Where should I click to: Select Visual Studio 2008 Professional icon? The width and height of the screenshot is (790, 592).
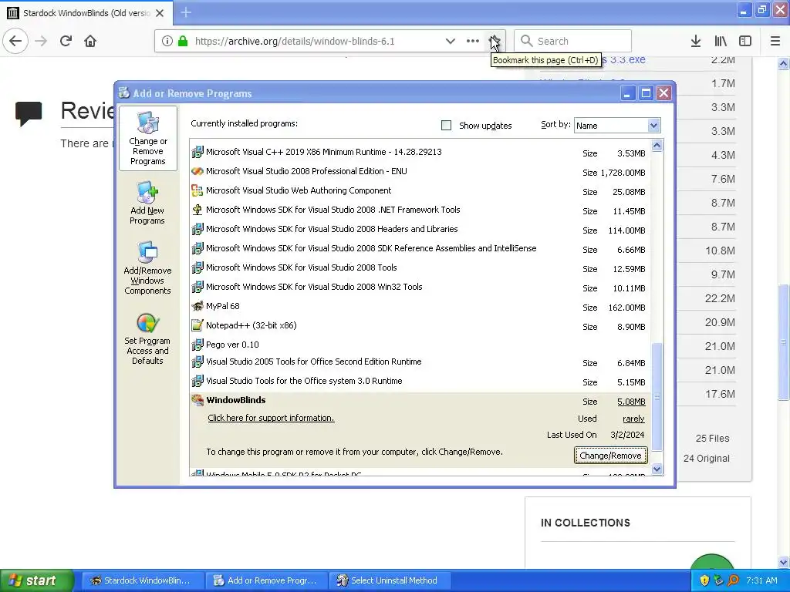(197, 171)
